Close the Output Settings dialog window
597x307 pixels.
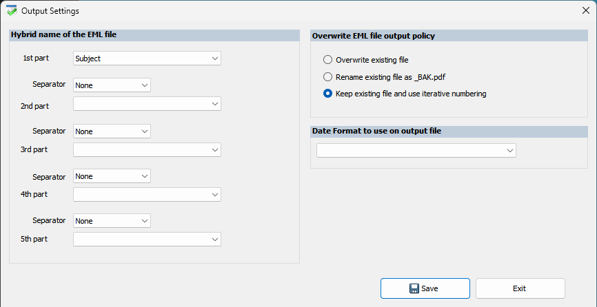[x=585, y=11]
